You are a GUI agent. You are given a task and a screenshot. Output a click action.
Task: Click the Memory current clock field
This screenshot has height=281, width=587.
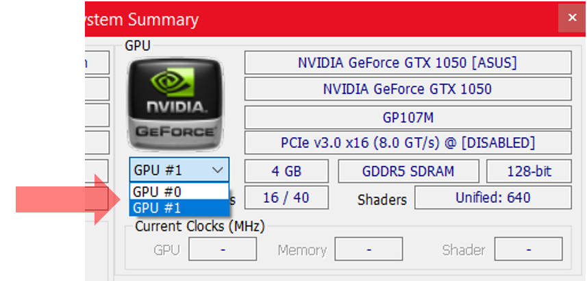coord(369,250)
